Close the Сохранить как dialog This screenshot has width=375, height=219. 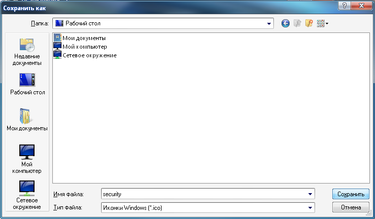click(361, 5)
